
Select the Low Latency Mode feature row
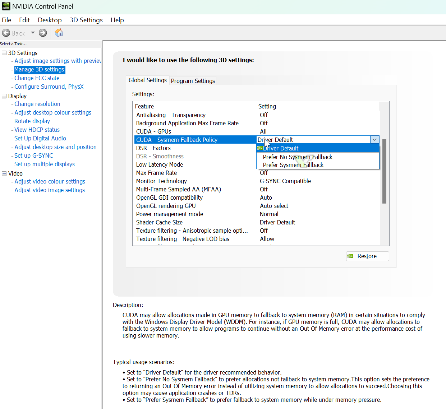160,164
